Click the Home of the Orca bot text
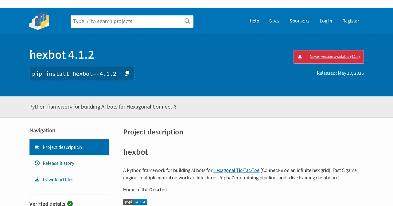The height and width of the screenshot is (206, 393). tap(146, 190)
